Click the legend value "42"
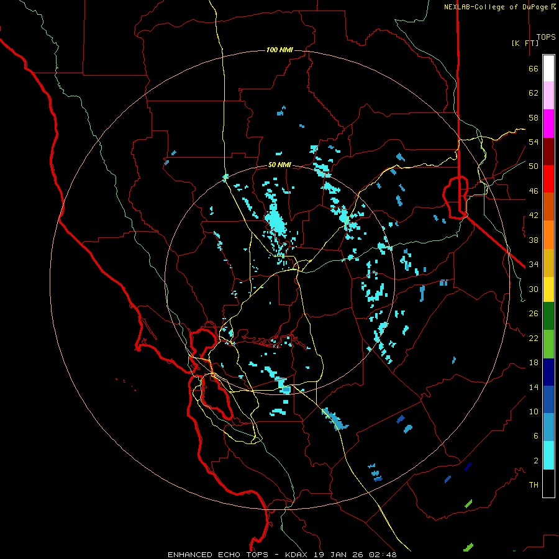This screenshot has height=559, width=559. pos(534,215)
